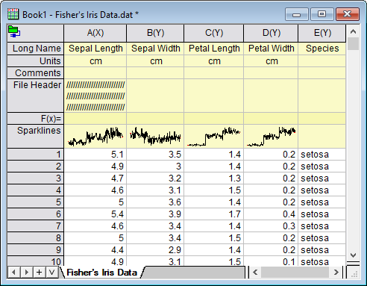Click the Comments cell of column C

tap(214, 73)
